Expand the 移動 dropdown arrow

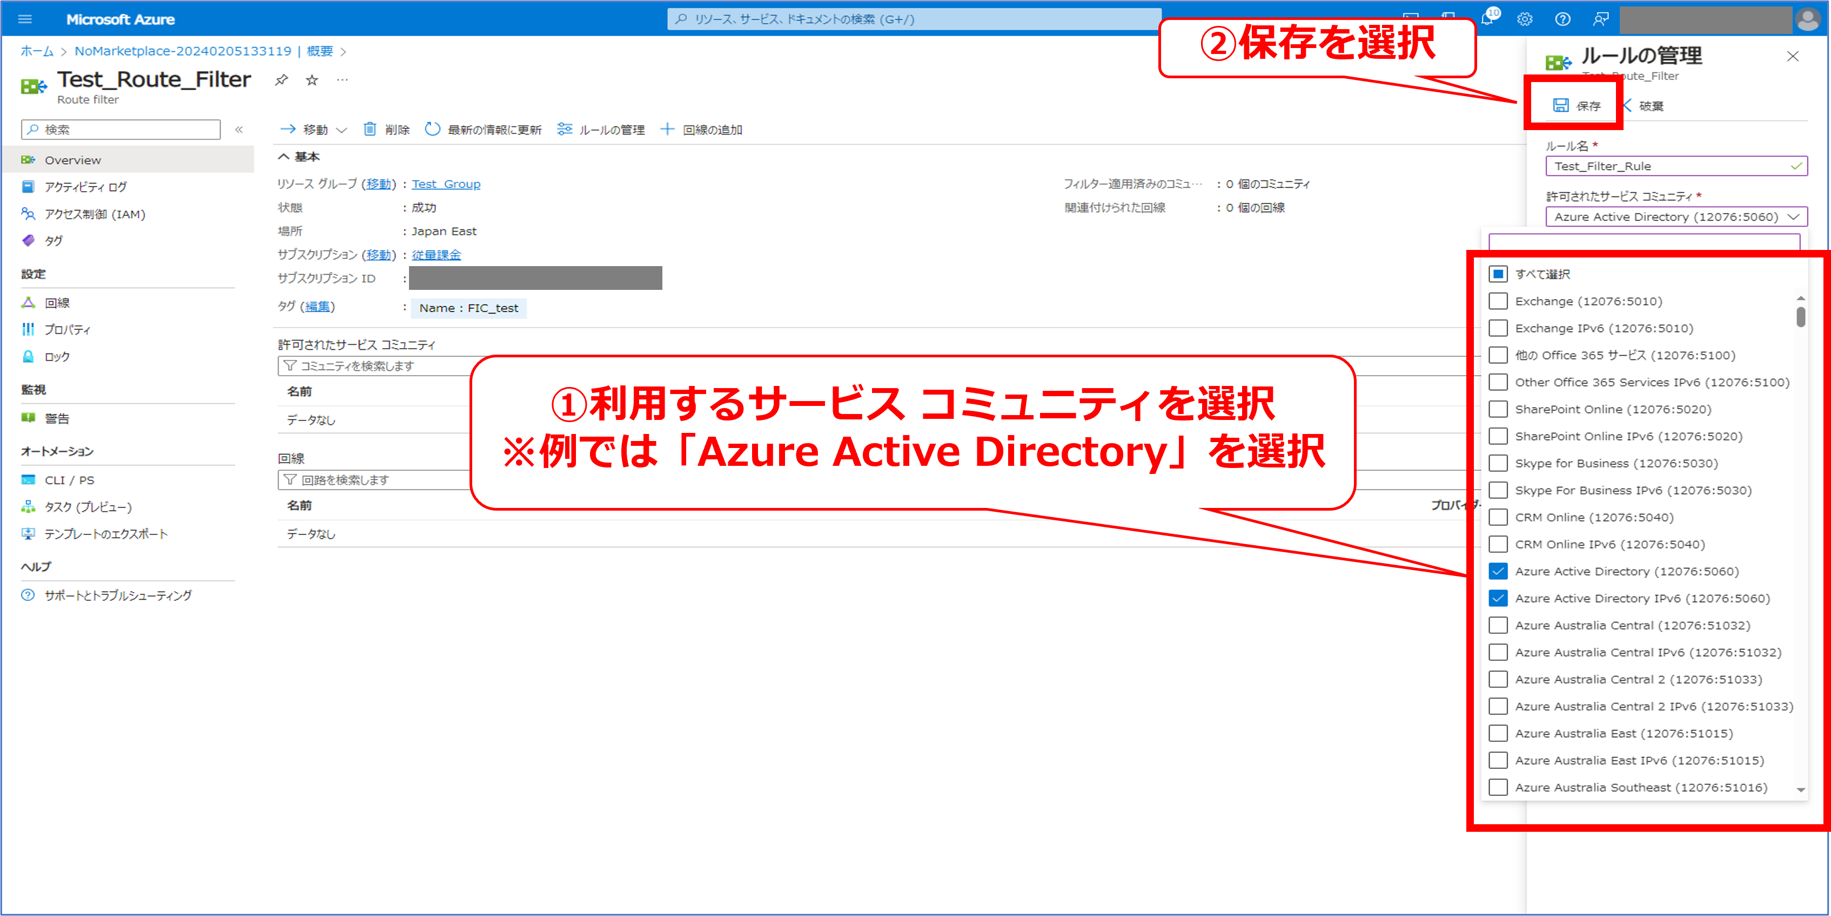click(x=341, y=130)
